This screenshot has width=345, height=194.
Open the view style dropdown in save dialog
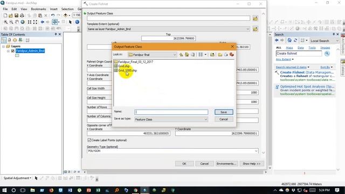[x=205, y=54]
